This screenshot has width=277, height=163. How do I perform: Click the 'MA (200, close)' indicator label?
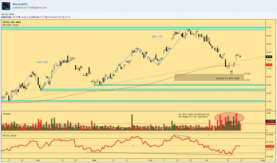(x=10, y=25)
